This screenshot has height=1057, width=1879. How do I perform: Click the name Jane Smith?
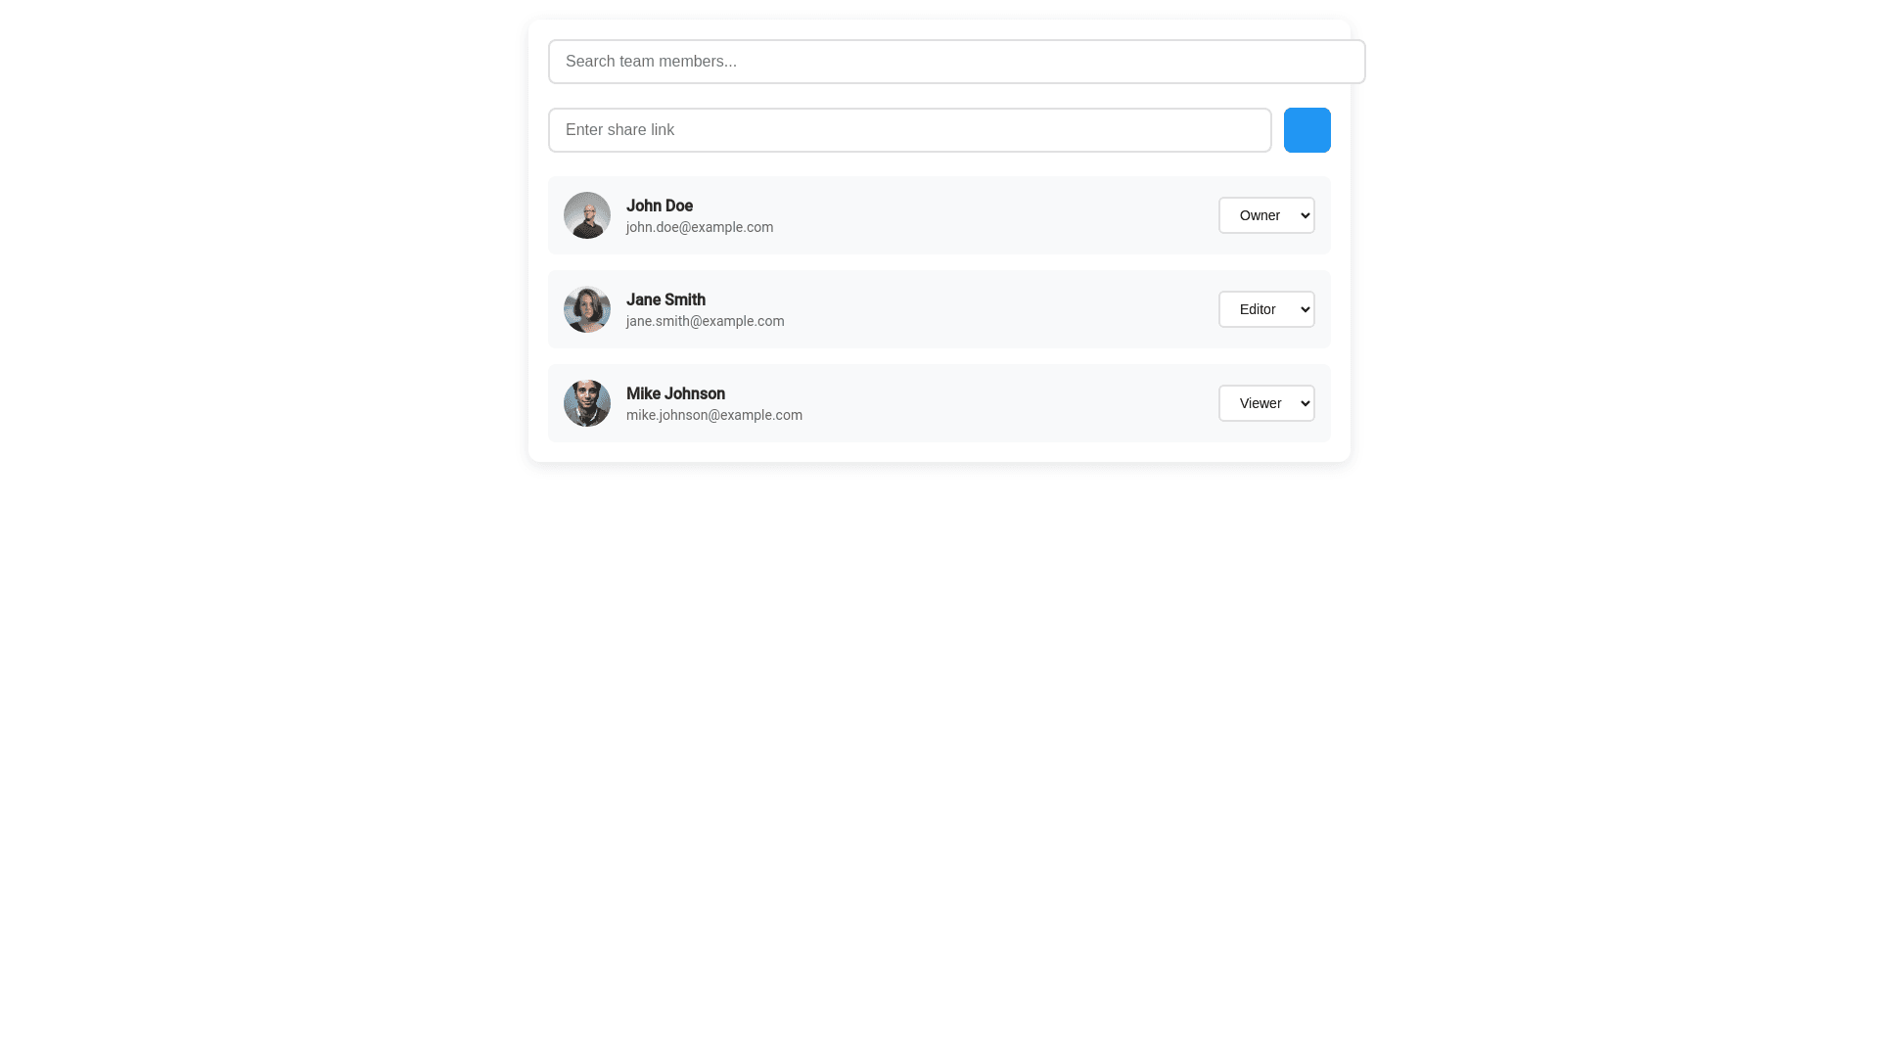click(665, 299)
